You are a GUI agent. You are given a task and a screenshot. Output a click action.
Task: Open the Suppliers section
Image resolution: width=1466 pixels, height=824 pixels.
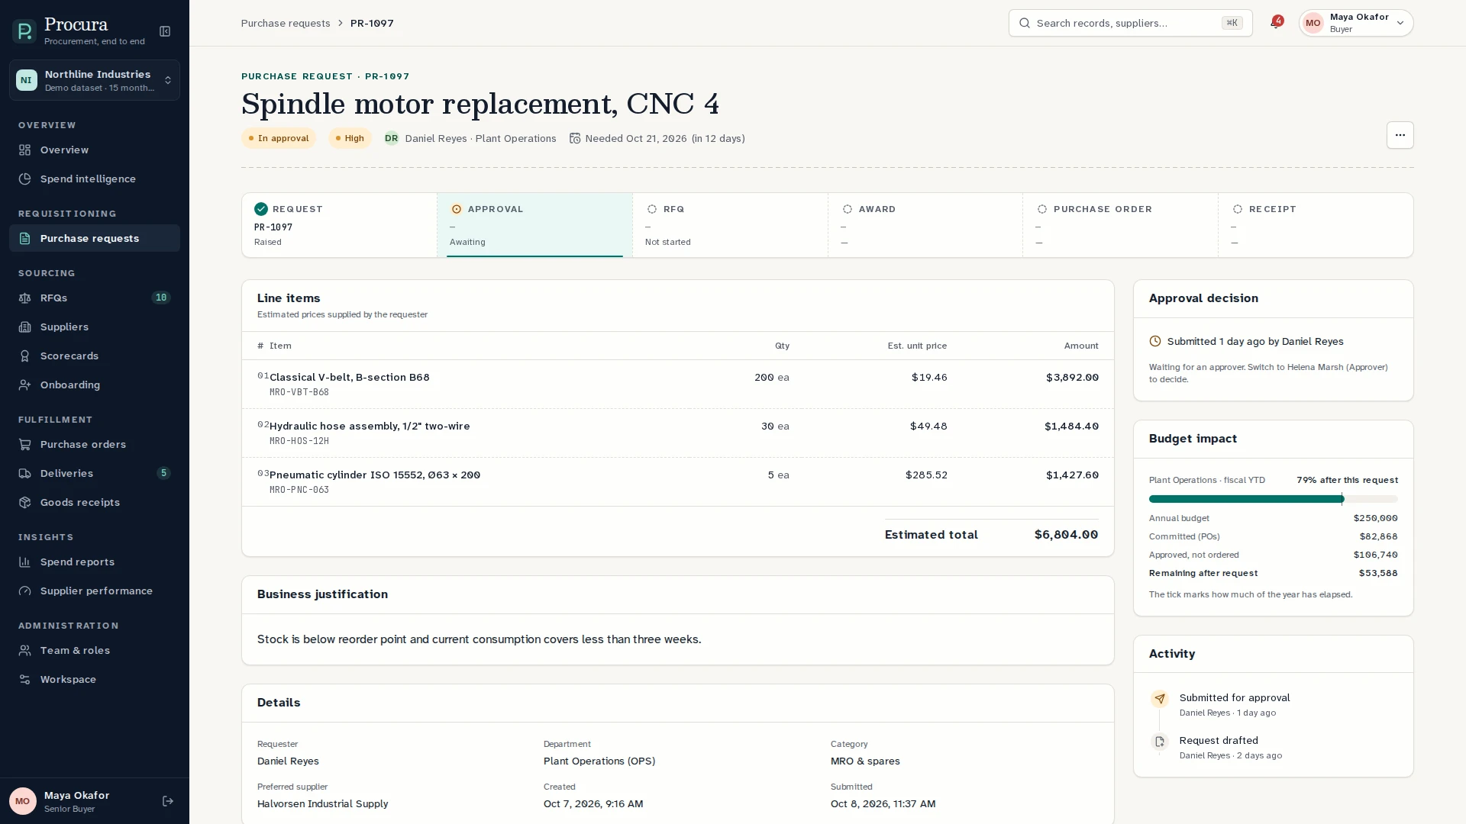[95, 327]
